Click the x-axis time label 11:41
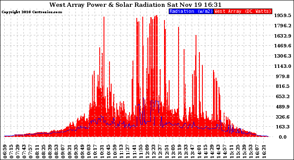The height and width of the screenshot is (160, 294). [x=135, y=151]
